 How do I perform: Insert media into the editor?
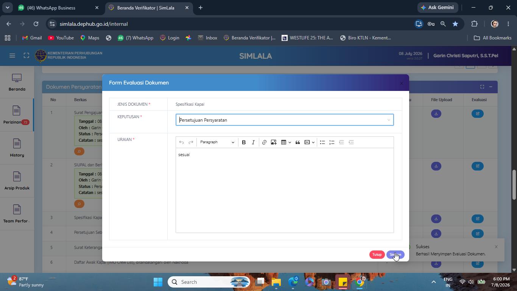(307, 142)
